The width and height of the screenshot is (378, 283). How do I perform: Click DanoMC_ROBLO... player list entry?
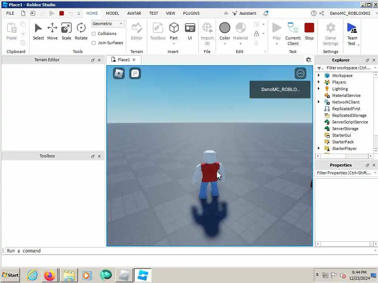point(280,90)
